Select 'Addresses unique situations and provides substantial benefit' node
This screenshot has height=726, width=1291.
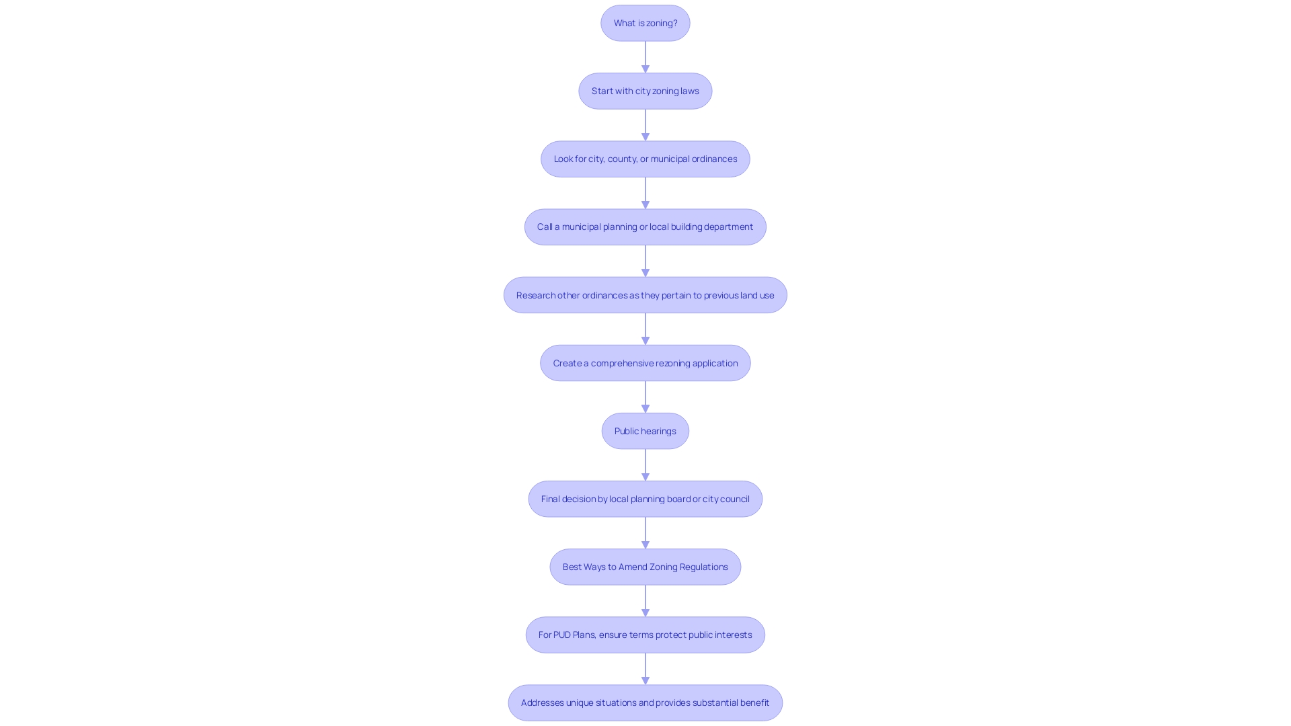coord(645,702)
